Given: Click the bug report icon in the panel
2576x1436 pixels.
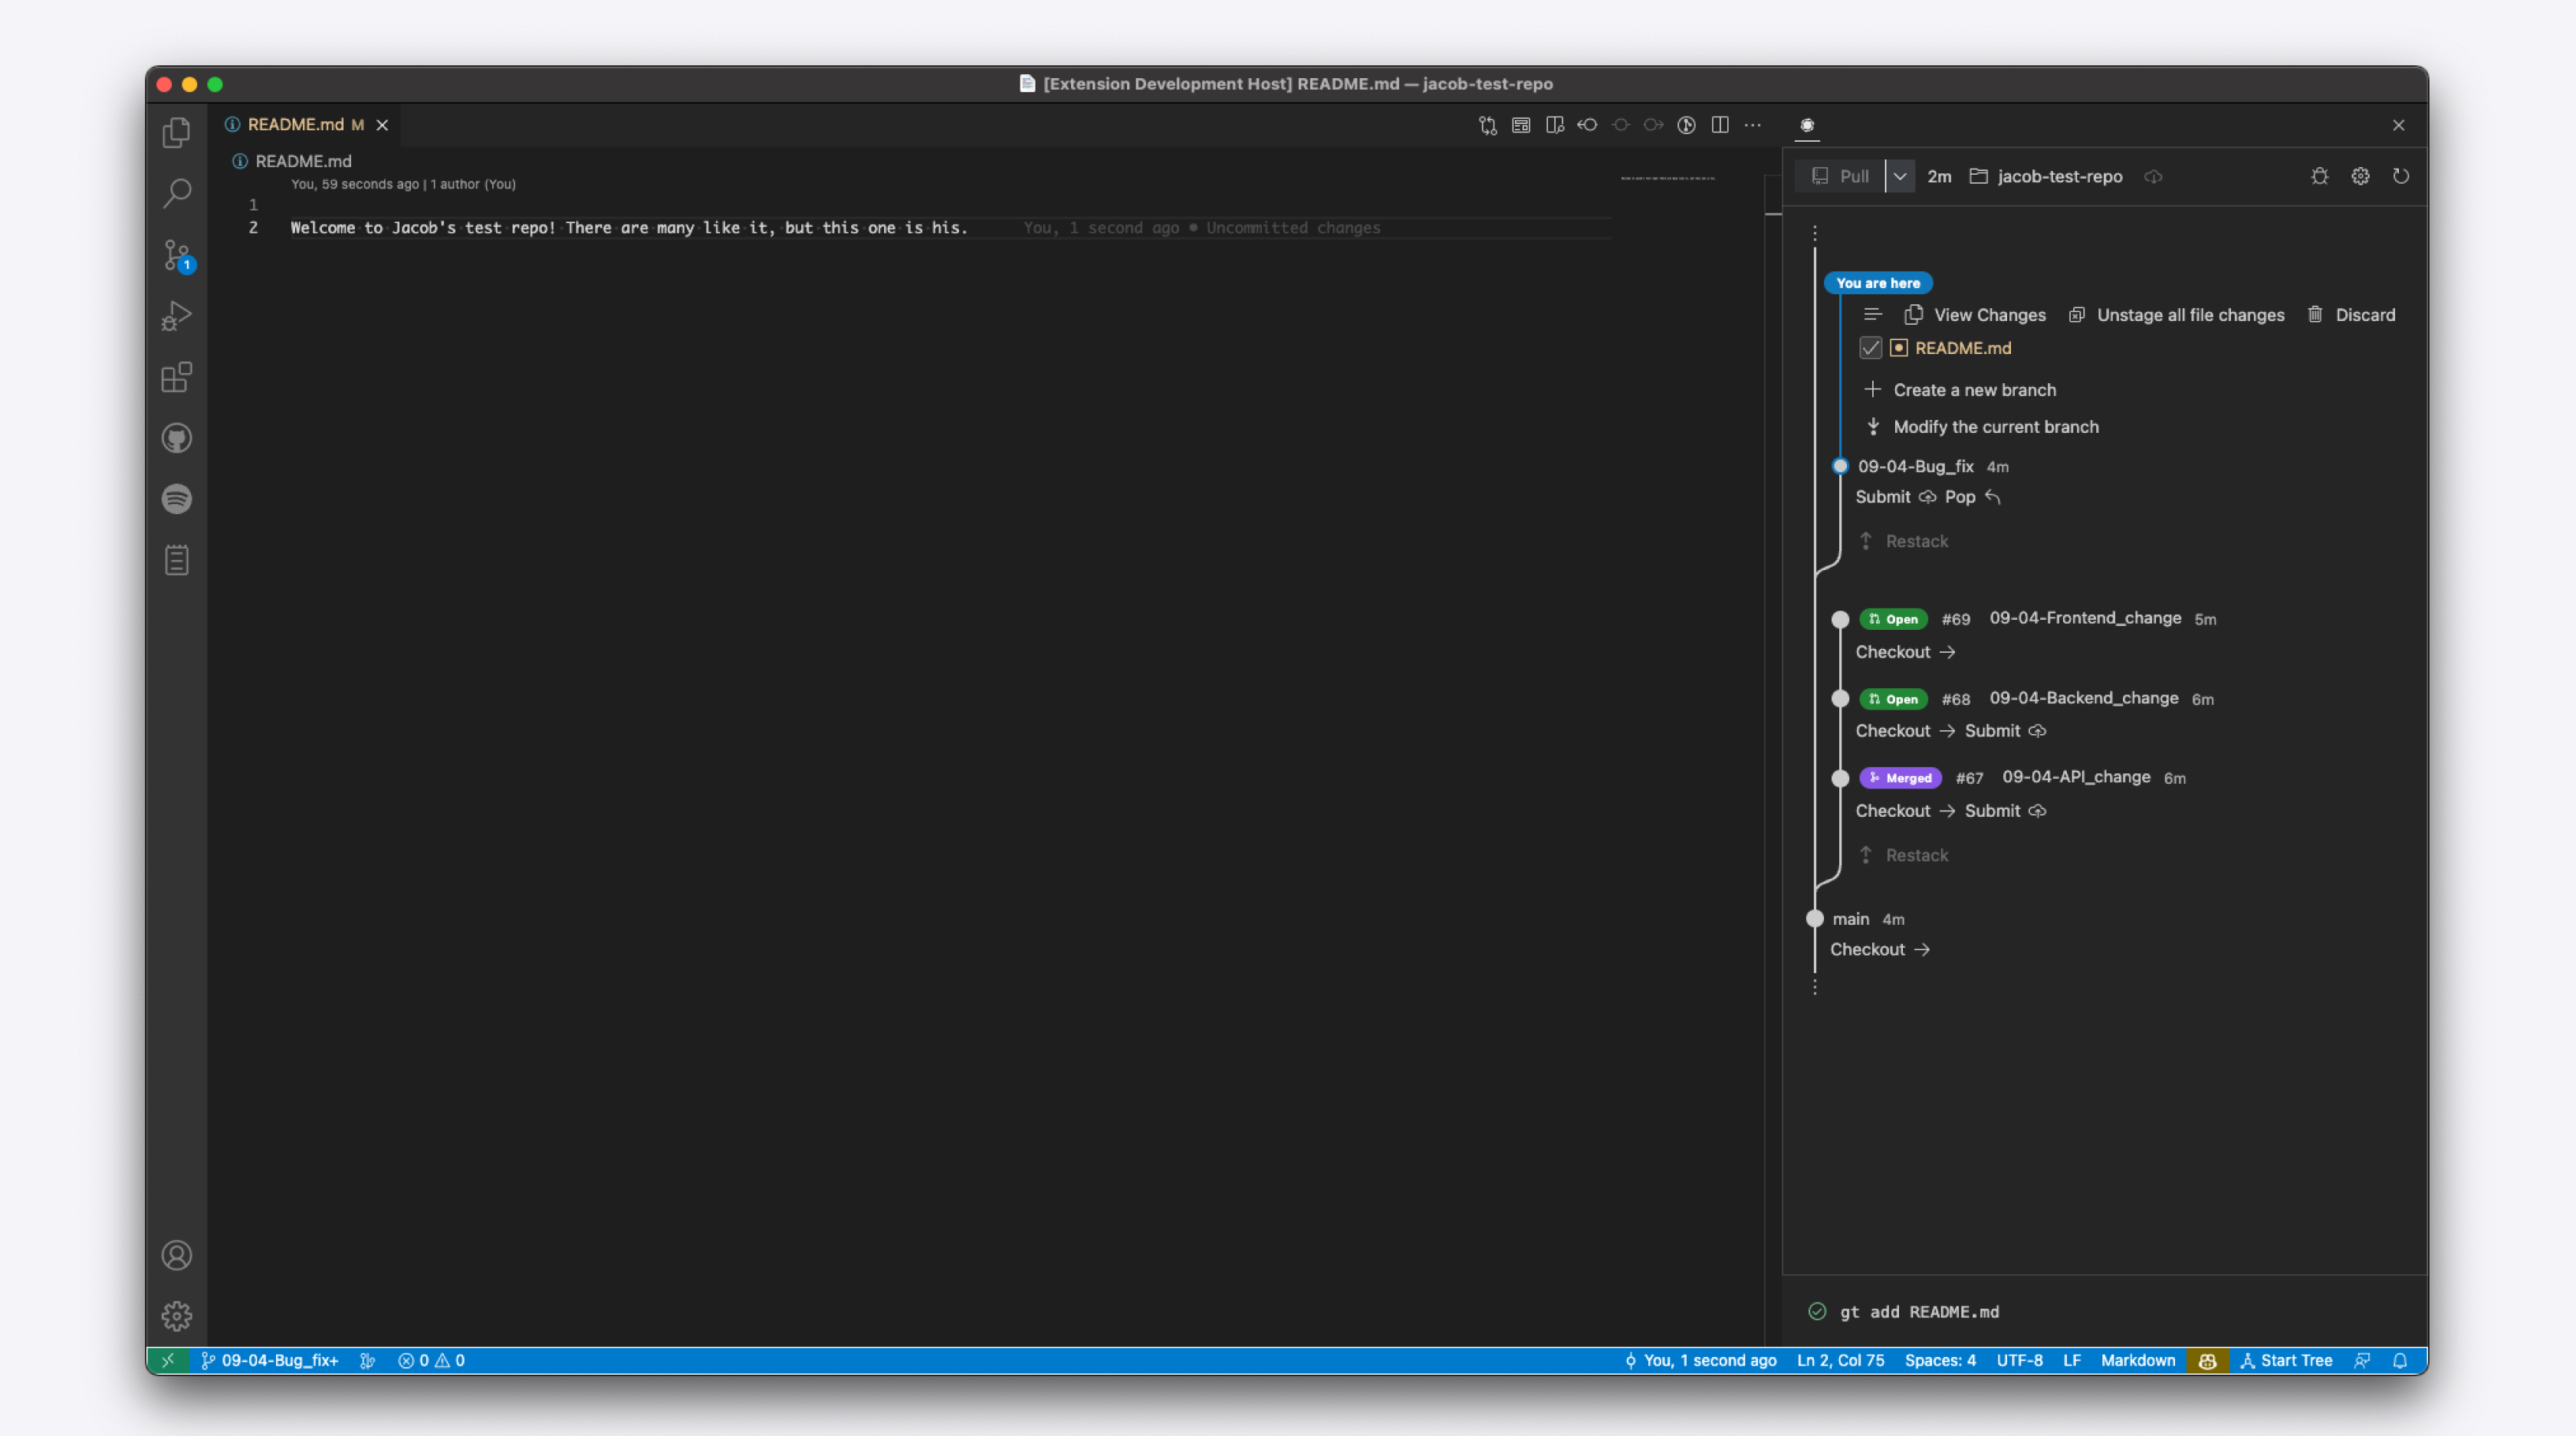Looking at the screenshot, I should [x=2320, y=176].
